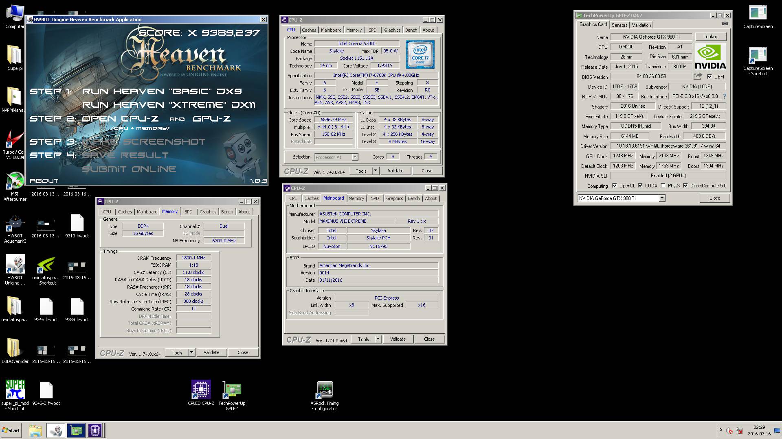Expand the Tools arrow in CPU window
The height and width of the screenshot is (439, 782).
click(x=376, y=171)
